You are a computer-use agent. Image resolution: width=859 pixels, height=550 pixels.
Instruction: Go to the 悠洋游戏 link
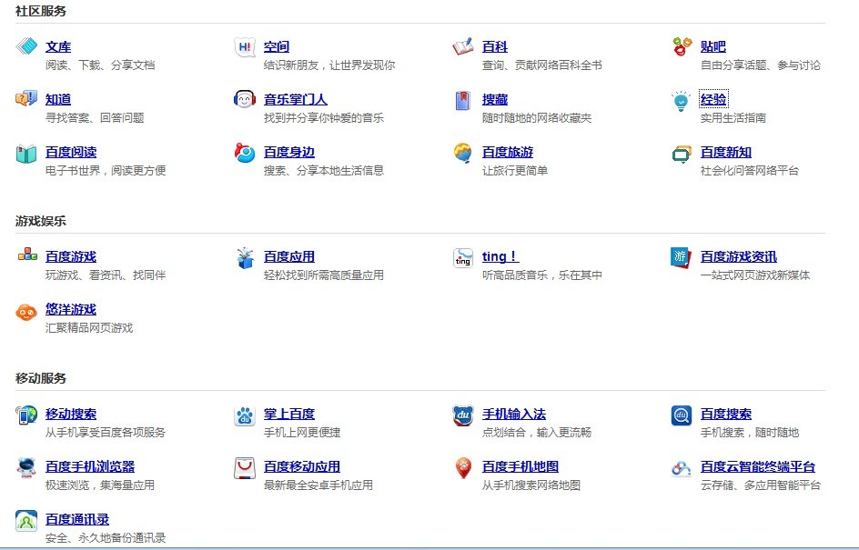click(x=71, y=309)
